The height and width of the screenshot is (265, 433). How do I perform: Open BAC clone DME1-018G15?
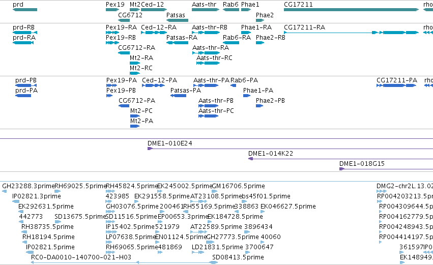point(362,164)
